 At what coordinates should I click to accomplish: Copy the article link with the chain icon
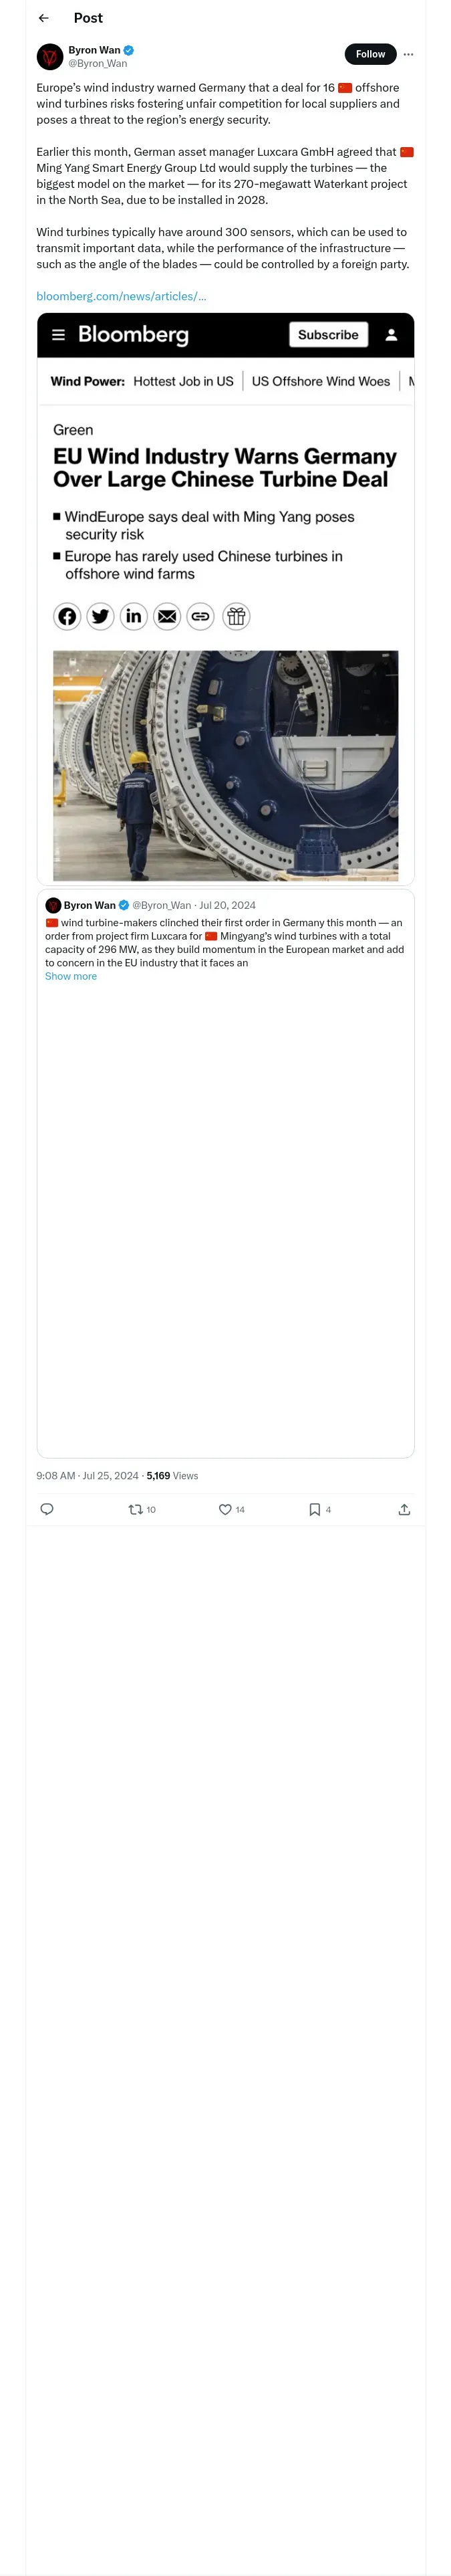(200, 616)
